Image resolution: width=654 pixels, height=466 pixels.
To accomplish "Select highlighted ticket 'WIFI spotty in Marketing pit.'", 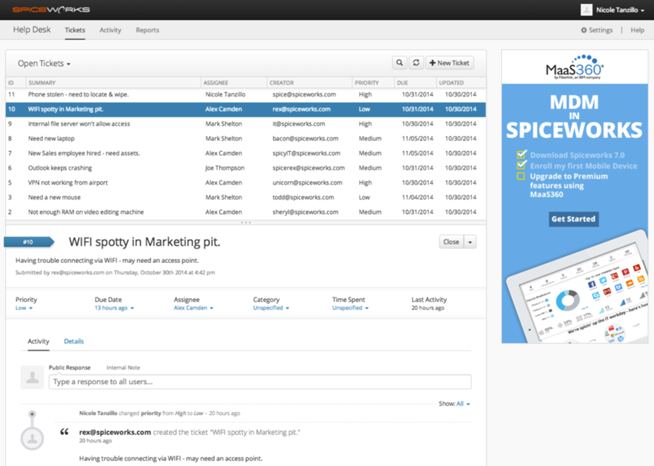I will click(245, 110).
